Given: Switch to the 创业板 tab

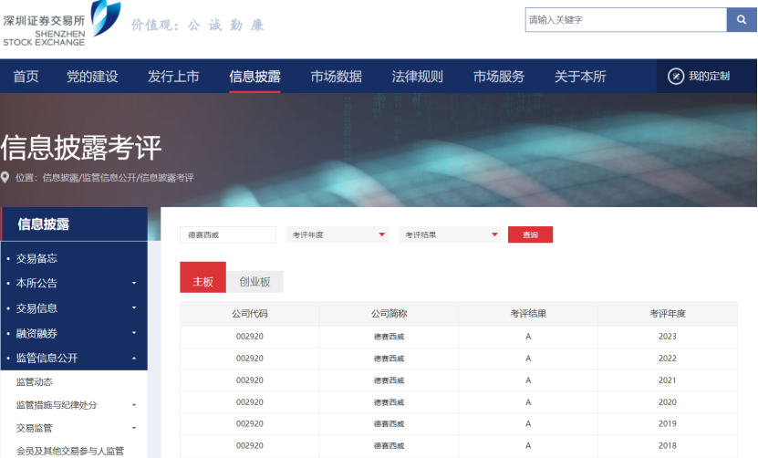Looking at the screenshot, I should (x=254, y=282).
